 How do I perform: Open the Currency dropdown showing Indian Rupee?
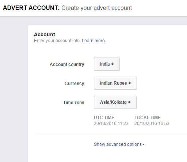point(115,83)
